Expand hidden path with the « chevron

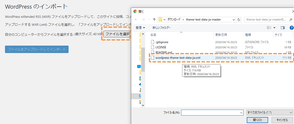click(x=164, y=19)
